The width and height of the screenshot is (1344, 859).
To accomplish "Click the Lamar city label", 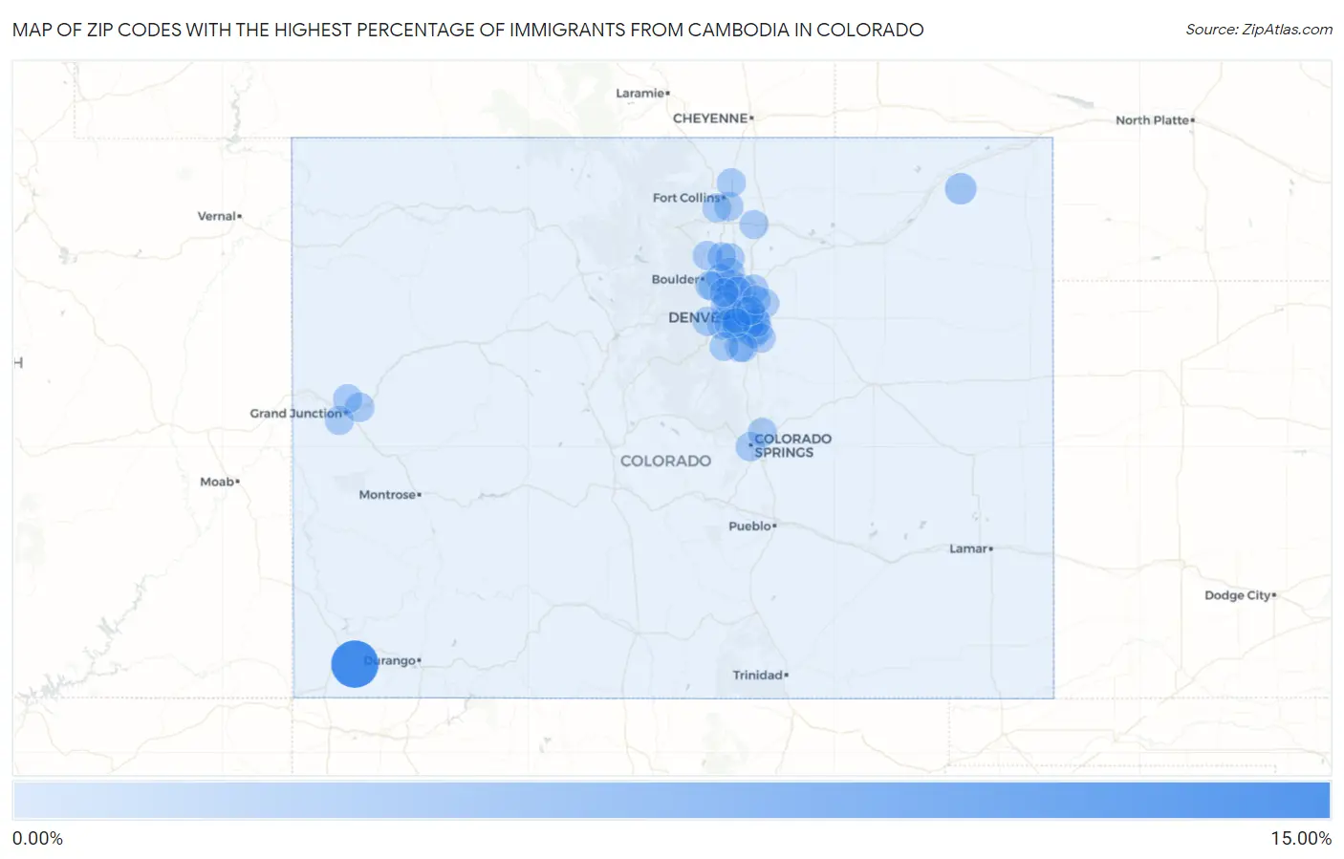I will (970, 549).
